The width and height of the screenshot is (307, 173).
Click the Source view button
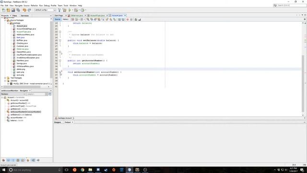click(x=58, y=19)
